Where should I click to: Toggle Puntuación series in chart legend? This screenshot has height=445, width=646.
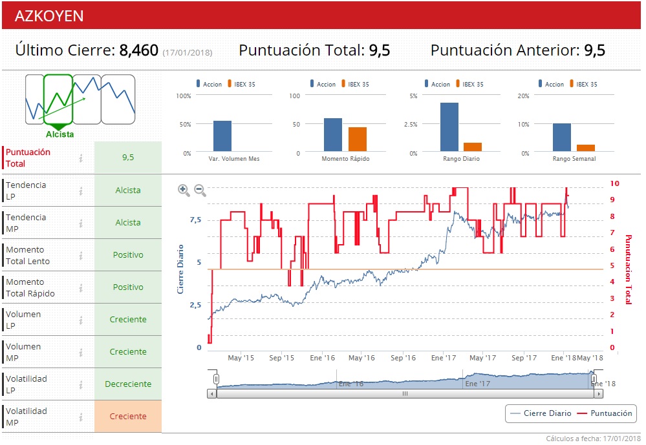pos(605,413)
